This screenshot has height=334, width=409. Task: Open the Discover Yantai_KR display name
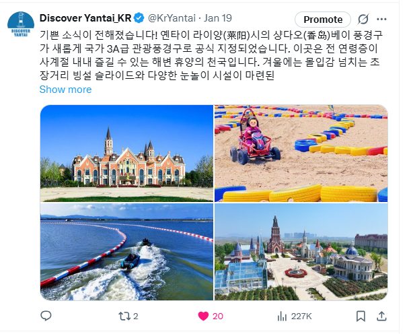pyautogui.click(x=85, y=18)
